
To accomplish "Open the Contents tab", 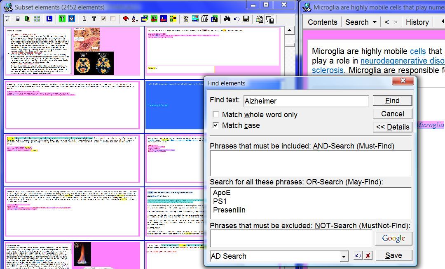I will pos(322,22).
